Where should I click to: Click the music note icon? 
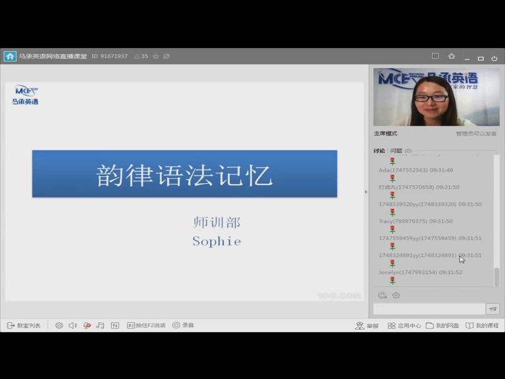(100, 325)
